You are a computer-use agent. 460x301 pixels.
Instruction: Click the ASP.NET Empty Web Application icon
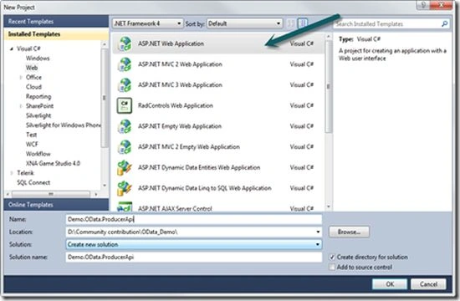point(125,126)
